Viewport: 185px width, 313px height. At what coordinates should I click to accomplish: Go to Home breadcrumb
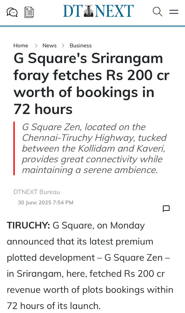click(x=21, y=46)
